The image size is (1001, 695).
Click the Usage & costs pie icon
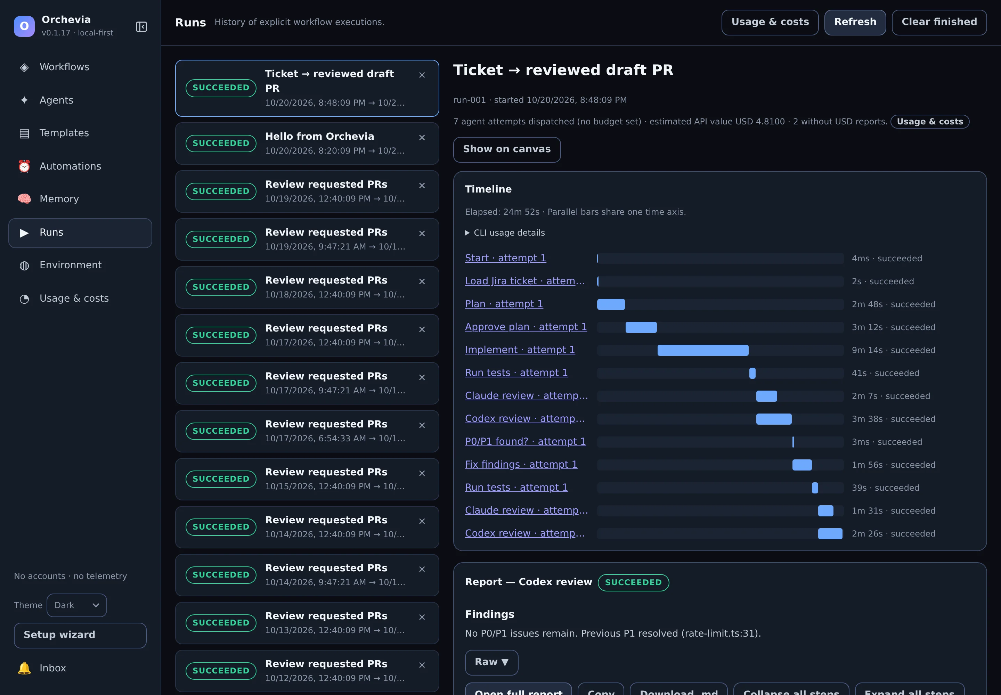point(24,299)
